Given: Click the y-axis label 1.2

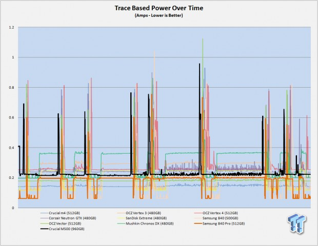Looking at the screenshot, I should coord(12,27).
